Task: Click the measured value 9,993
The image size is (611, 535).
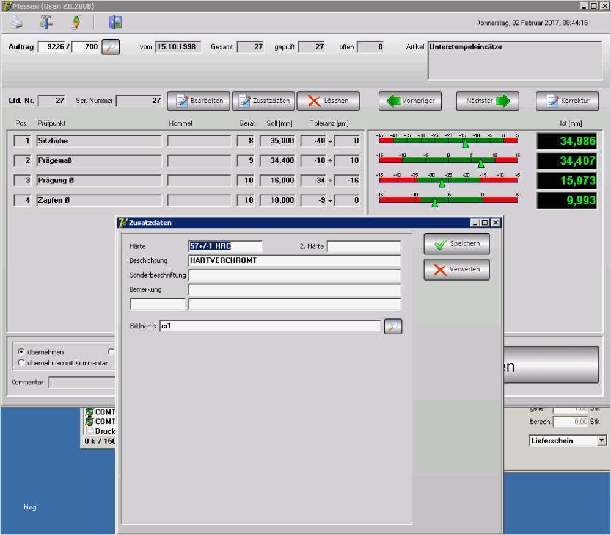Action: tap(567, 200)
